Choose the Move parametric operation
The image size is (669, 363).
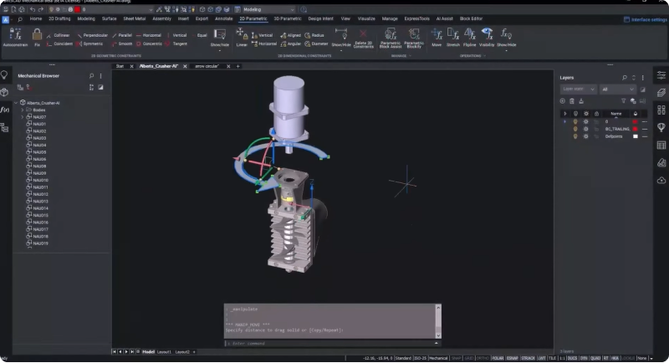coord(437,37)
